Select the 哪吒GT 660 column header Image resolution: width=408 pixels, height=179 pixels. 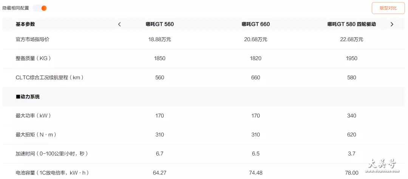(x=255, y=25)
